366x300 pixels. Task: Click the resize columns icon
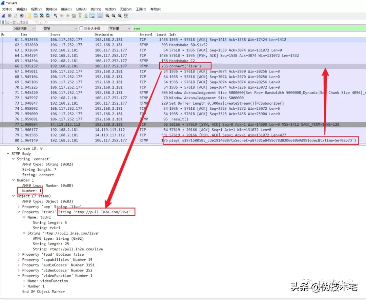[x=126, y=16]
